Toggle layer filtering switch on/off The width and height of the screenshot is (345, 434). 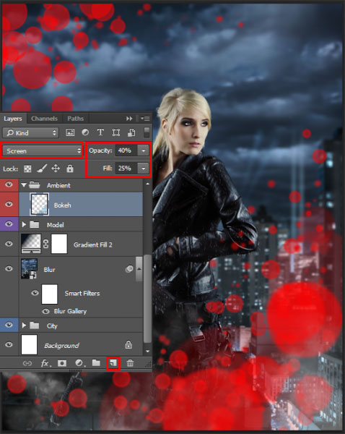click(147, 132)
